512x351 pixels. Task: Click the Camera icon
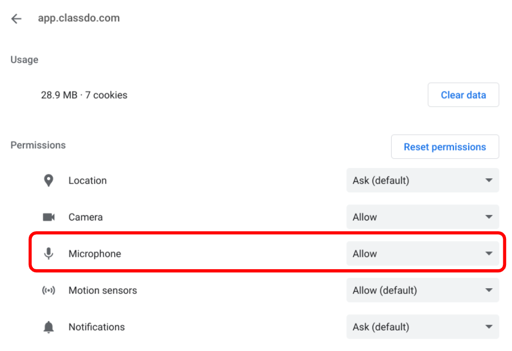49,217
